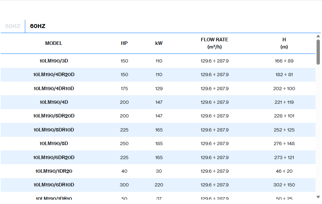Screen dimensions: 322x204
Task: Select model 10LM190/4DR20D row
Action: coord(54,75)
